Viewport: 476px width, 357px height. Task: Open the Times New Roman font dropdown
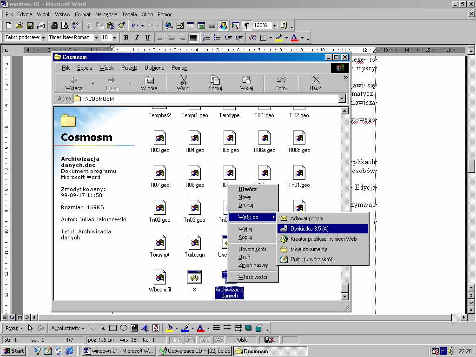96,38
